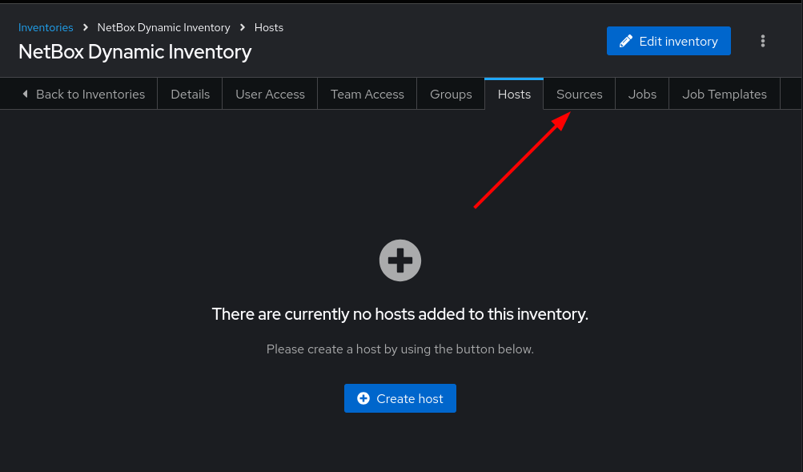Switch to the Details tab
This screenshot has width=803, height=472.
pyautogui.click(x=190, y=95)
